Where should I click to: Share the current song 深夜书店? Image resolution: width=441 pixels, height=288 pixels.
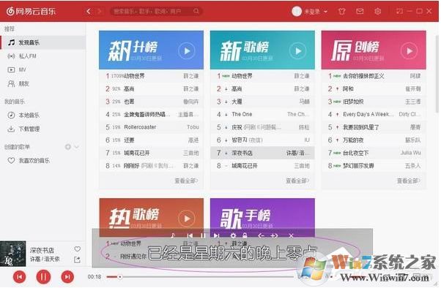pos(77,259)
